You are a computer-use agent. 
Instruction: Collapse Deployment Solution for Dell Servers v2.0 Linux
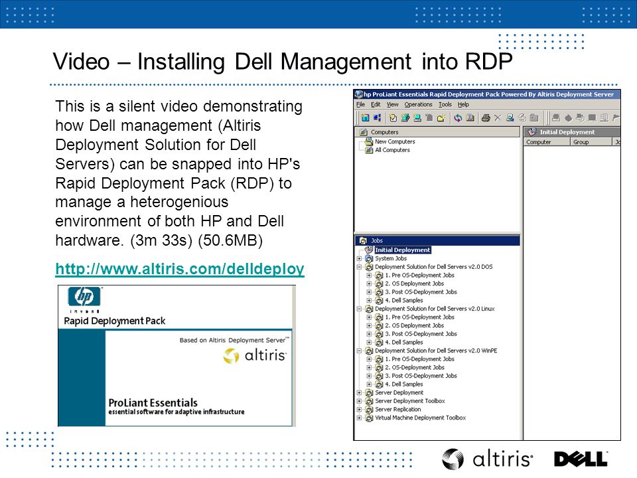pyautogui.click(x=359, y=309)
